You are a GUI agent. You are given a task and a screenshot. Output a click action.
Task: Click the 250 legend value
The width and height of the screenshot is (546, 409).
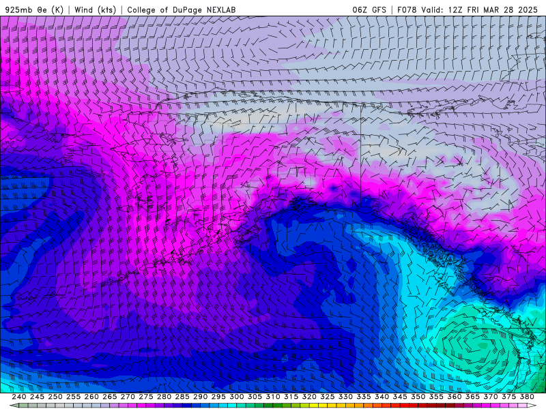click(x=55, y=397)
